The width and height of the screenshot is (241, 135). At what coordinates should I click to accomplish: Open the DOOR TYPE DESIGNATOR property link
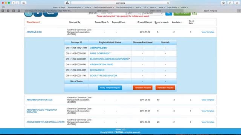(104, 76)
